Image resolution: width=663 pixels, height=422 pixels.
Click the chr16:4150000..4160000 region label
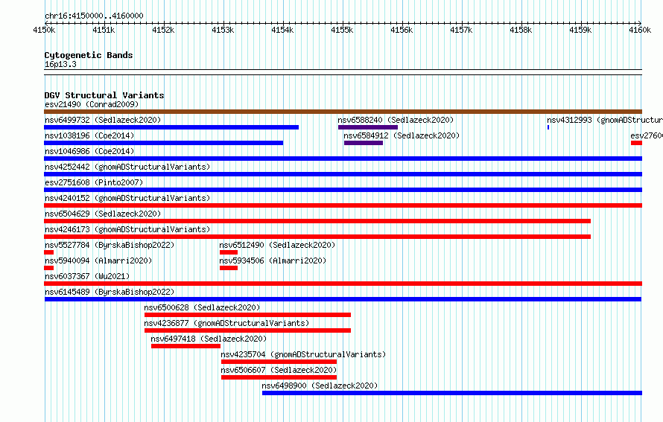94,16
